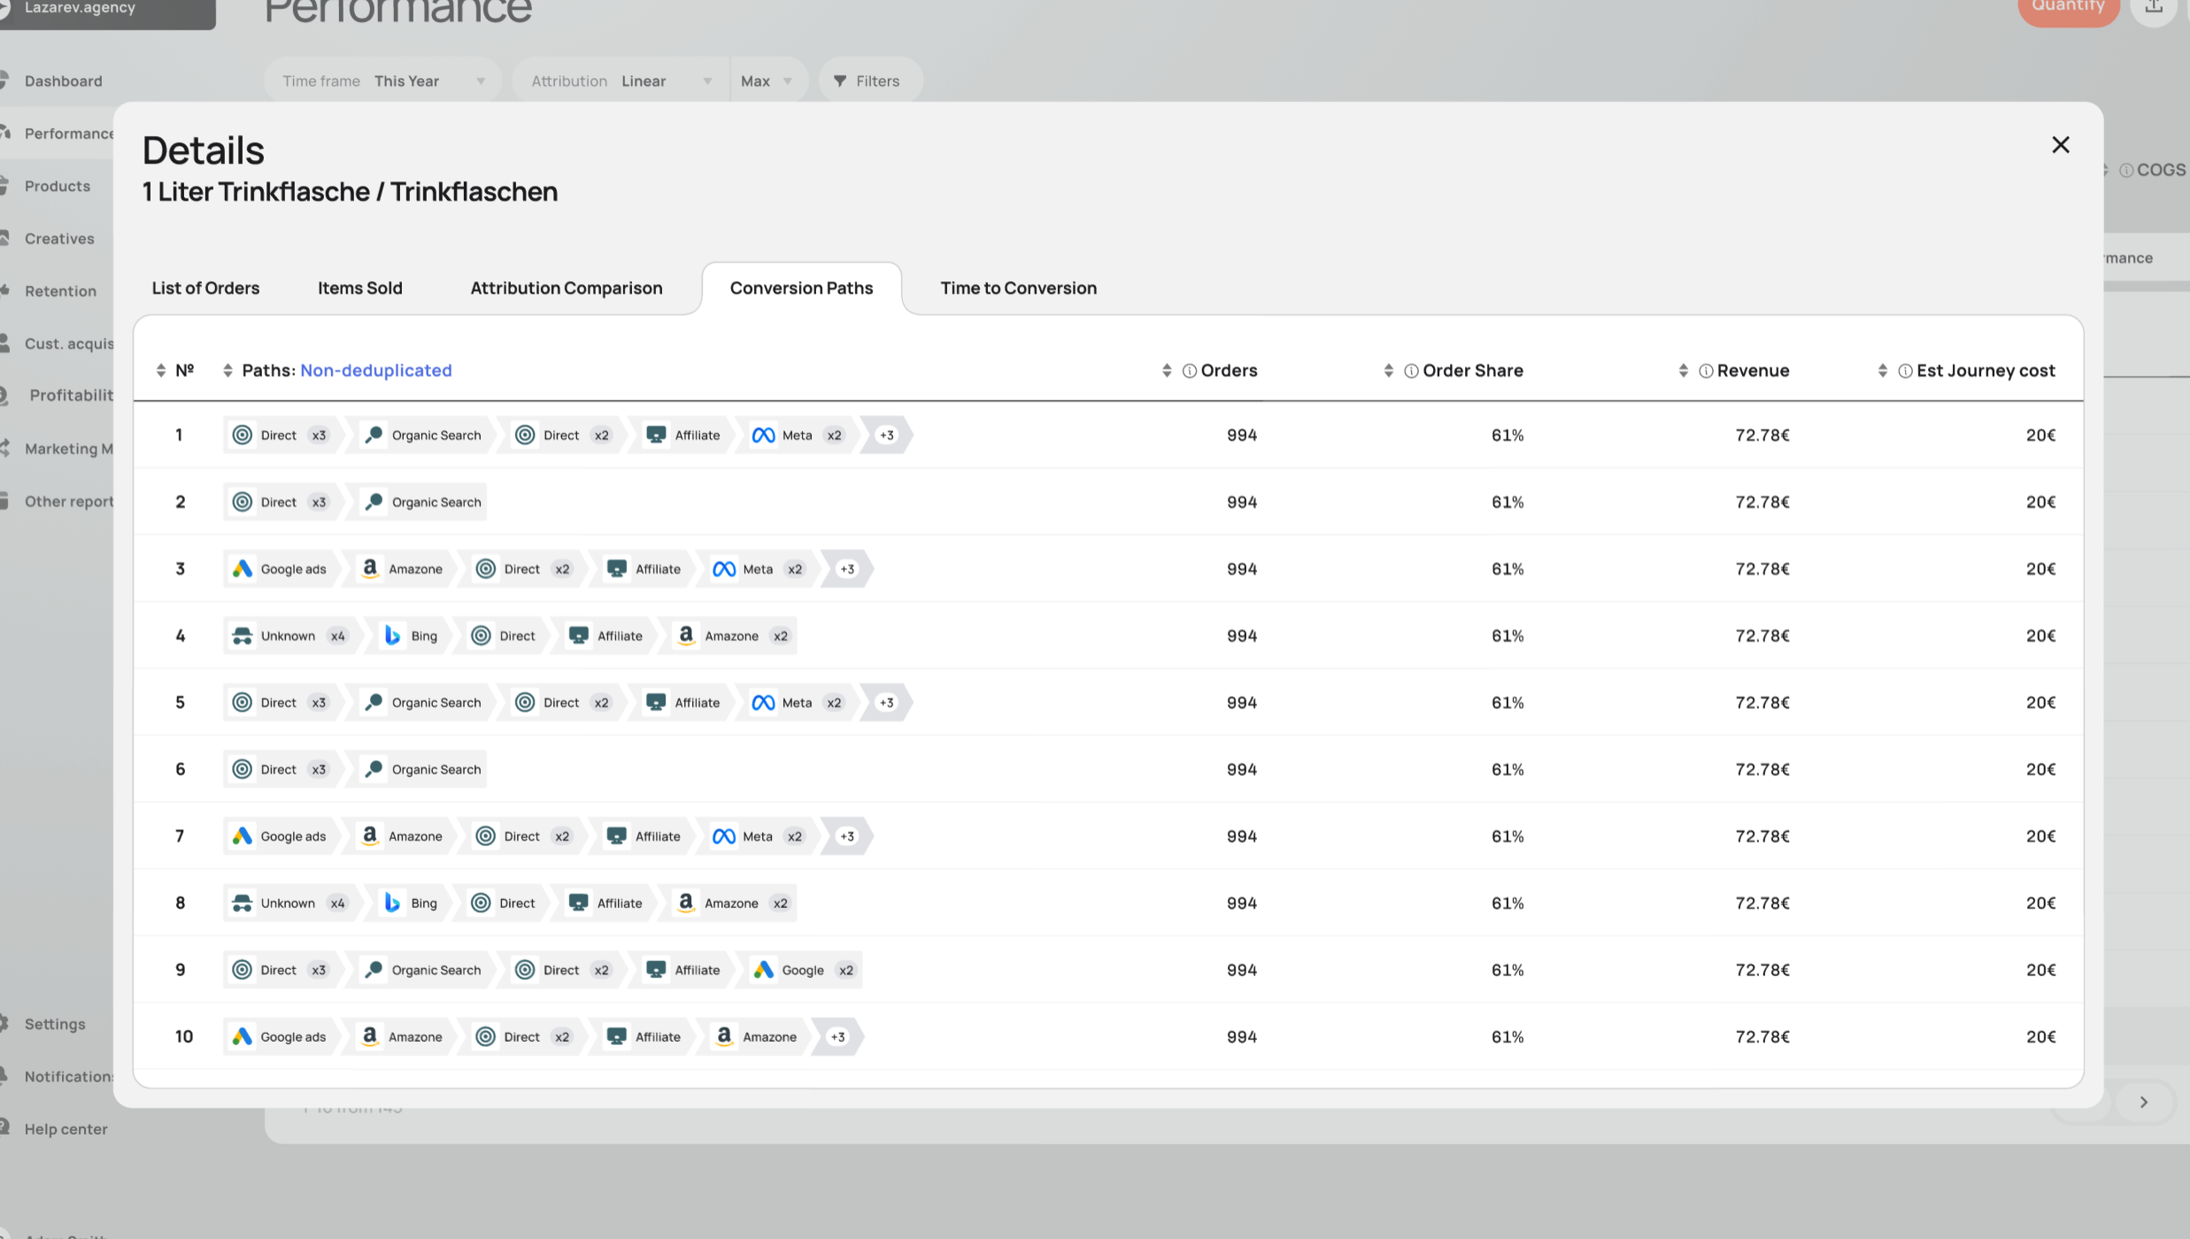Screen dimensions: 2190x1239
Task: Click the Non-deduplicated paths link
Action: [x=375, y=371]
